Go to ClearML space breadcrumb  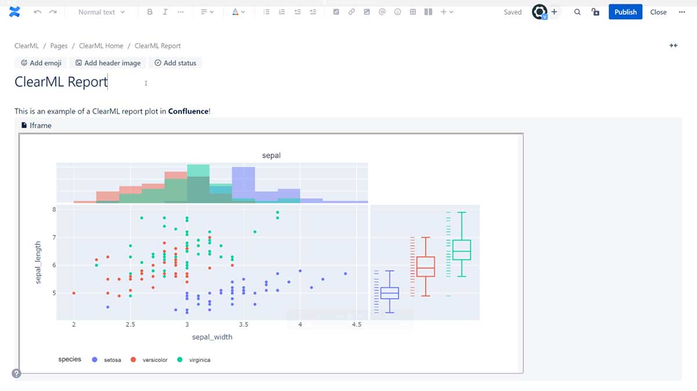(x=27, y=46)
